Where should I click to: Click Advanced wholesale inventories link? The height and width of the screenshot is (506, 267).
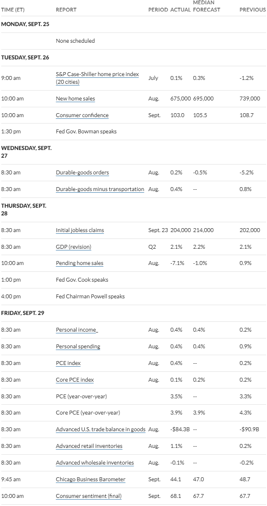pos(95,462)
